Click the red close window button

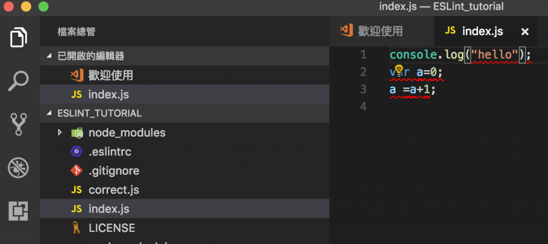pyautogui.click(x=9, y=6)
